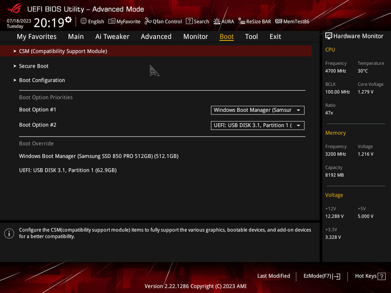The height and width of the screenshot is (293, 391).
Task: Click the Boot Option Priorities heading
Action: 46,97
